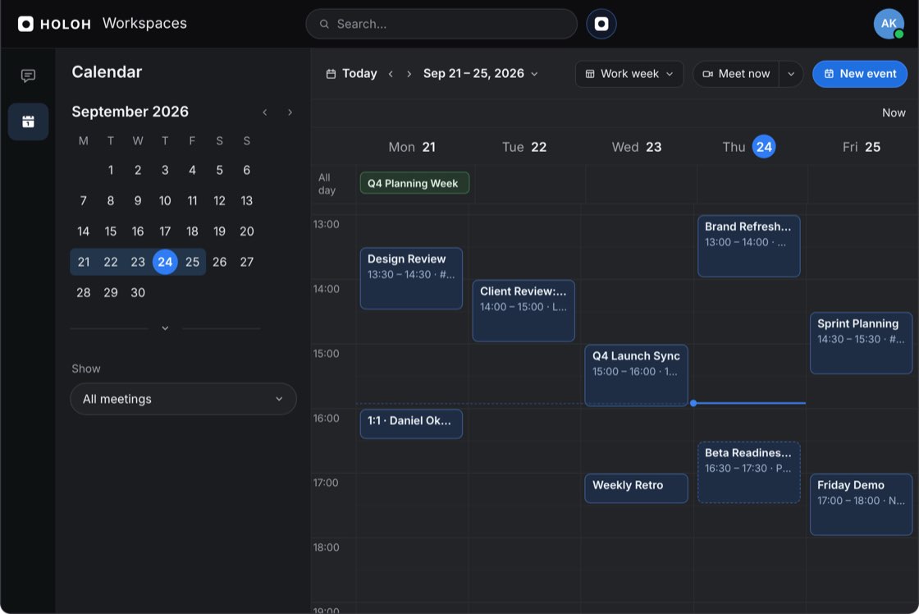Image resolution: width=919 pixels, height=614 pixels.
Task: Go to the next week in toolbar
Action: pos(409,74)
